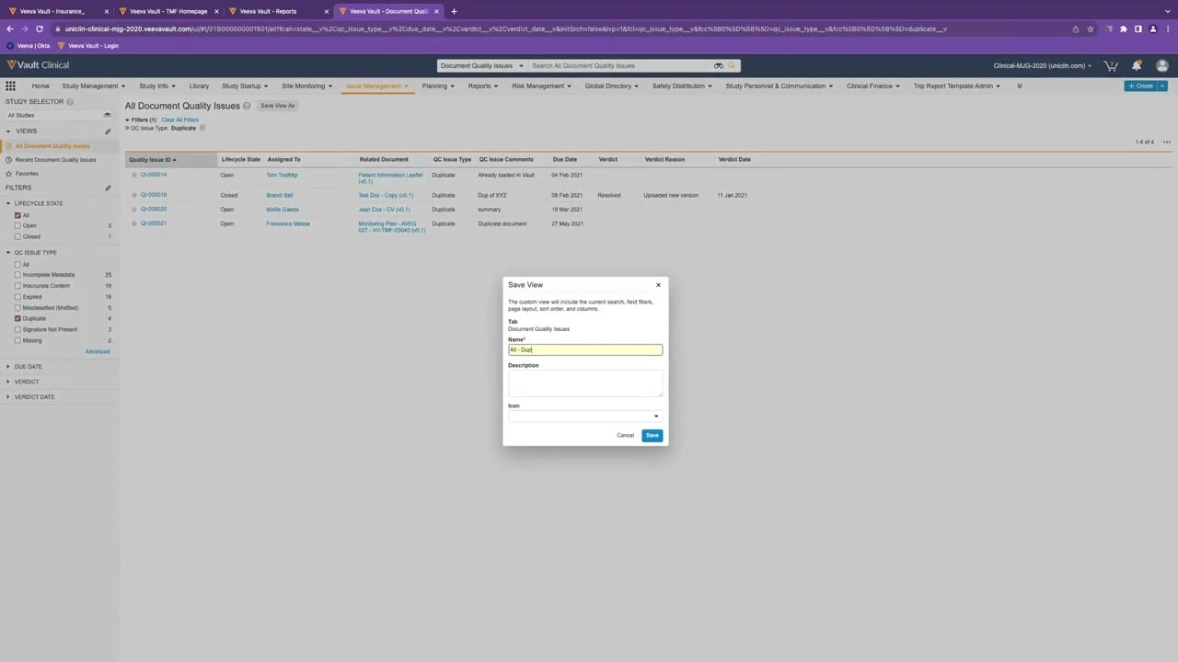This screenshot has height=662, width=1178.
Task: Click the Clear All Filters link
Action: [179, 120]
